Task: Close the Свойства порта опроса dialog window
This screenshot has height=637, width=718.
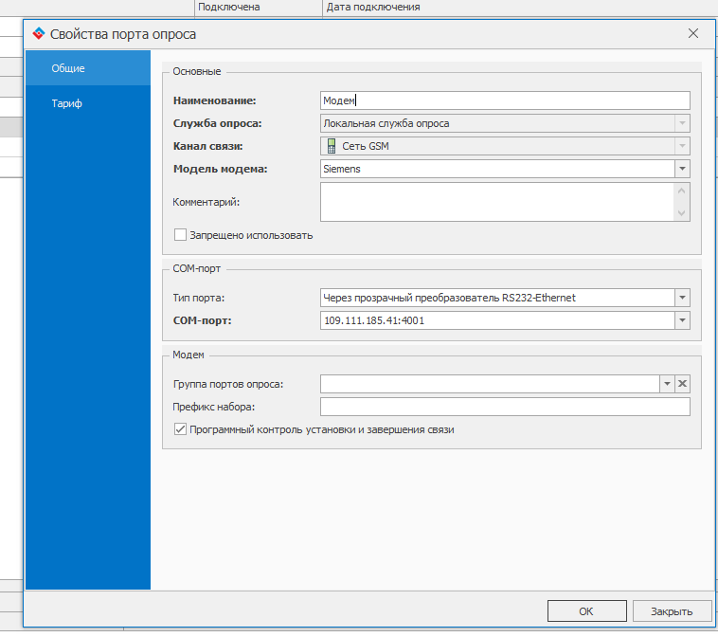Action: [693, 34]
